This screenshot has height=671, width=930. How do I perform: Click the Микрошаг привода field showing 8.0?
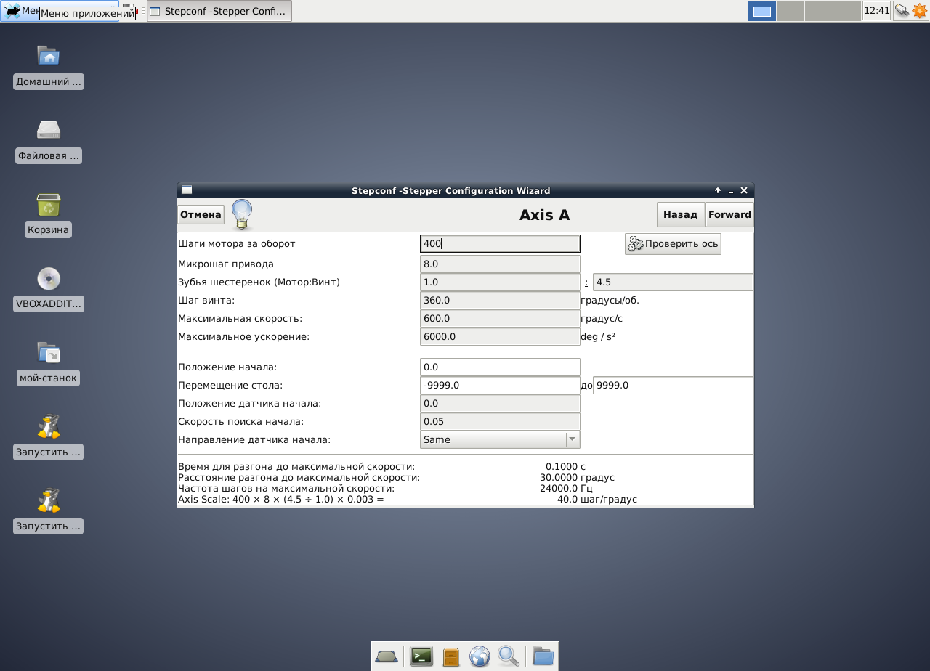(500, 264)
